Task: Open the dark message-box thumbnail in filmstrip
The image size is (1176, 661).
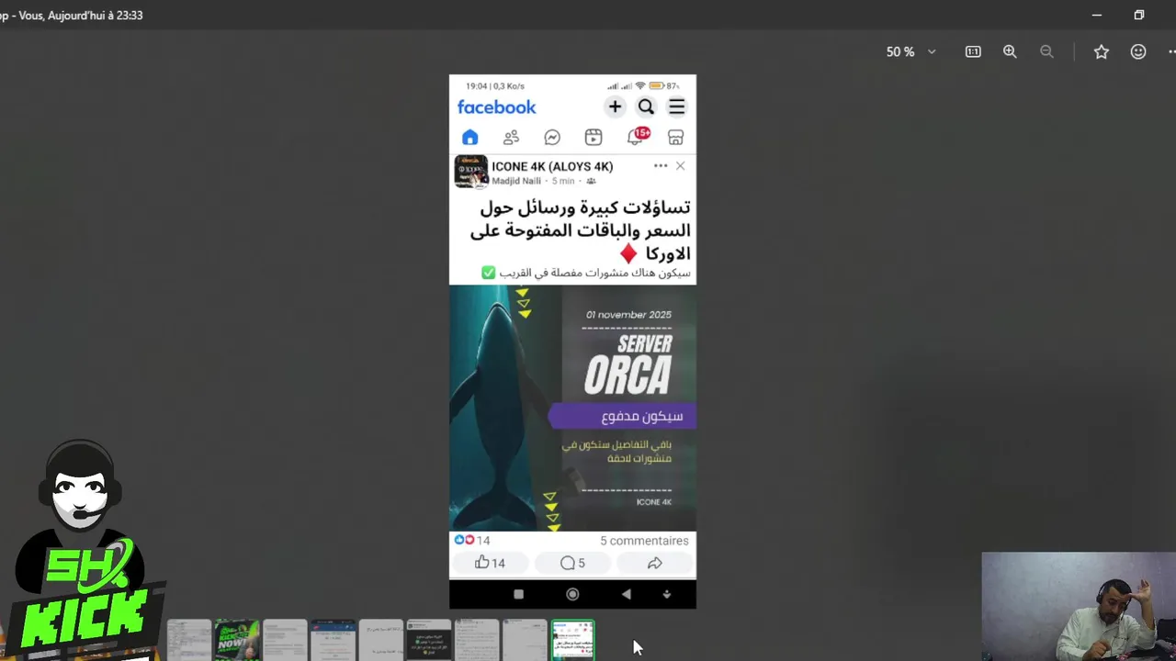Action: click(429, 640)
